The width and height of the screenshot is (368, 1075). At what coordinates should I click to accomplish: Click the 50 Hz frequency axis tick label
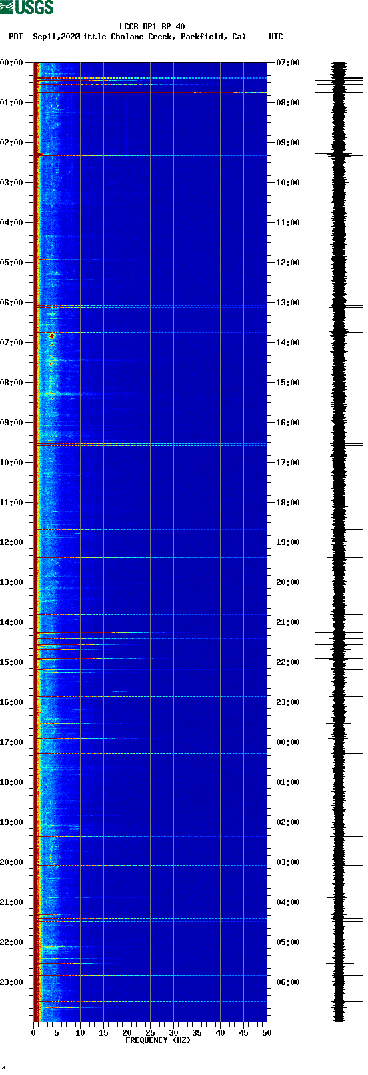[x=267, y=1033]
